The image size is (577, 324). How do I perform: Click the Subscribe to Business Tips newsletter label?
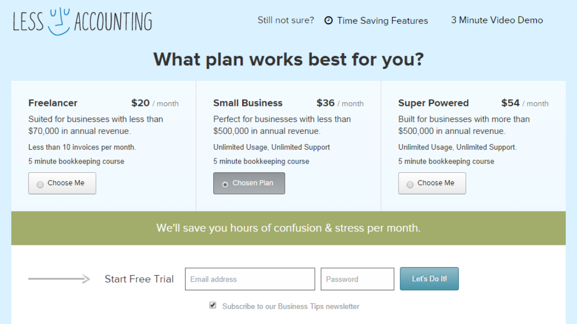(291, 307)
